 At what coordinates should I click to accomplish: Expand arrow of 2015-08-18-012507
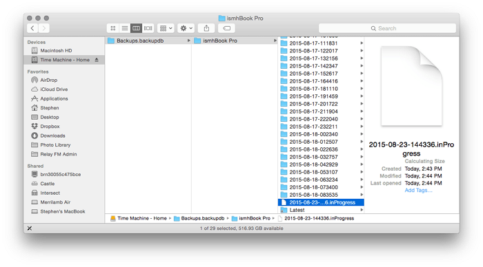362,142
